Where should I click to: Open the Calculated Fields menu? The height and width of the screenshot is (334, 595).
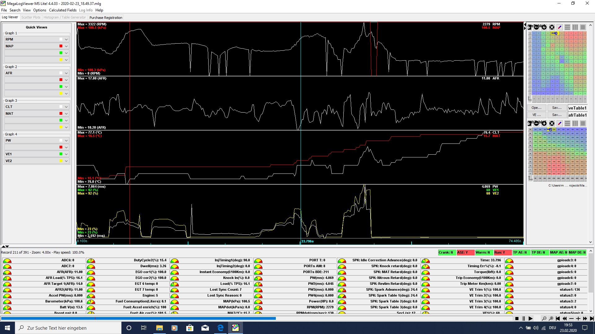[x=63, y=10]
